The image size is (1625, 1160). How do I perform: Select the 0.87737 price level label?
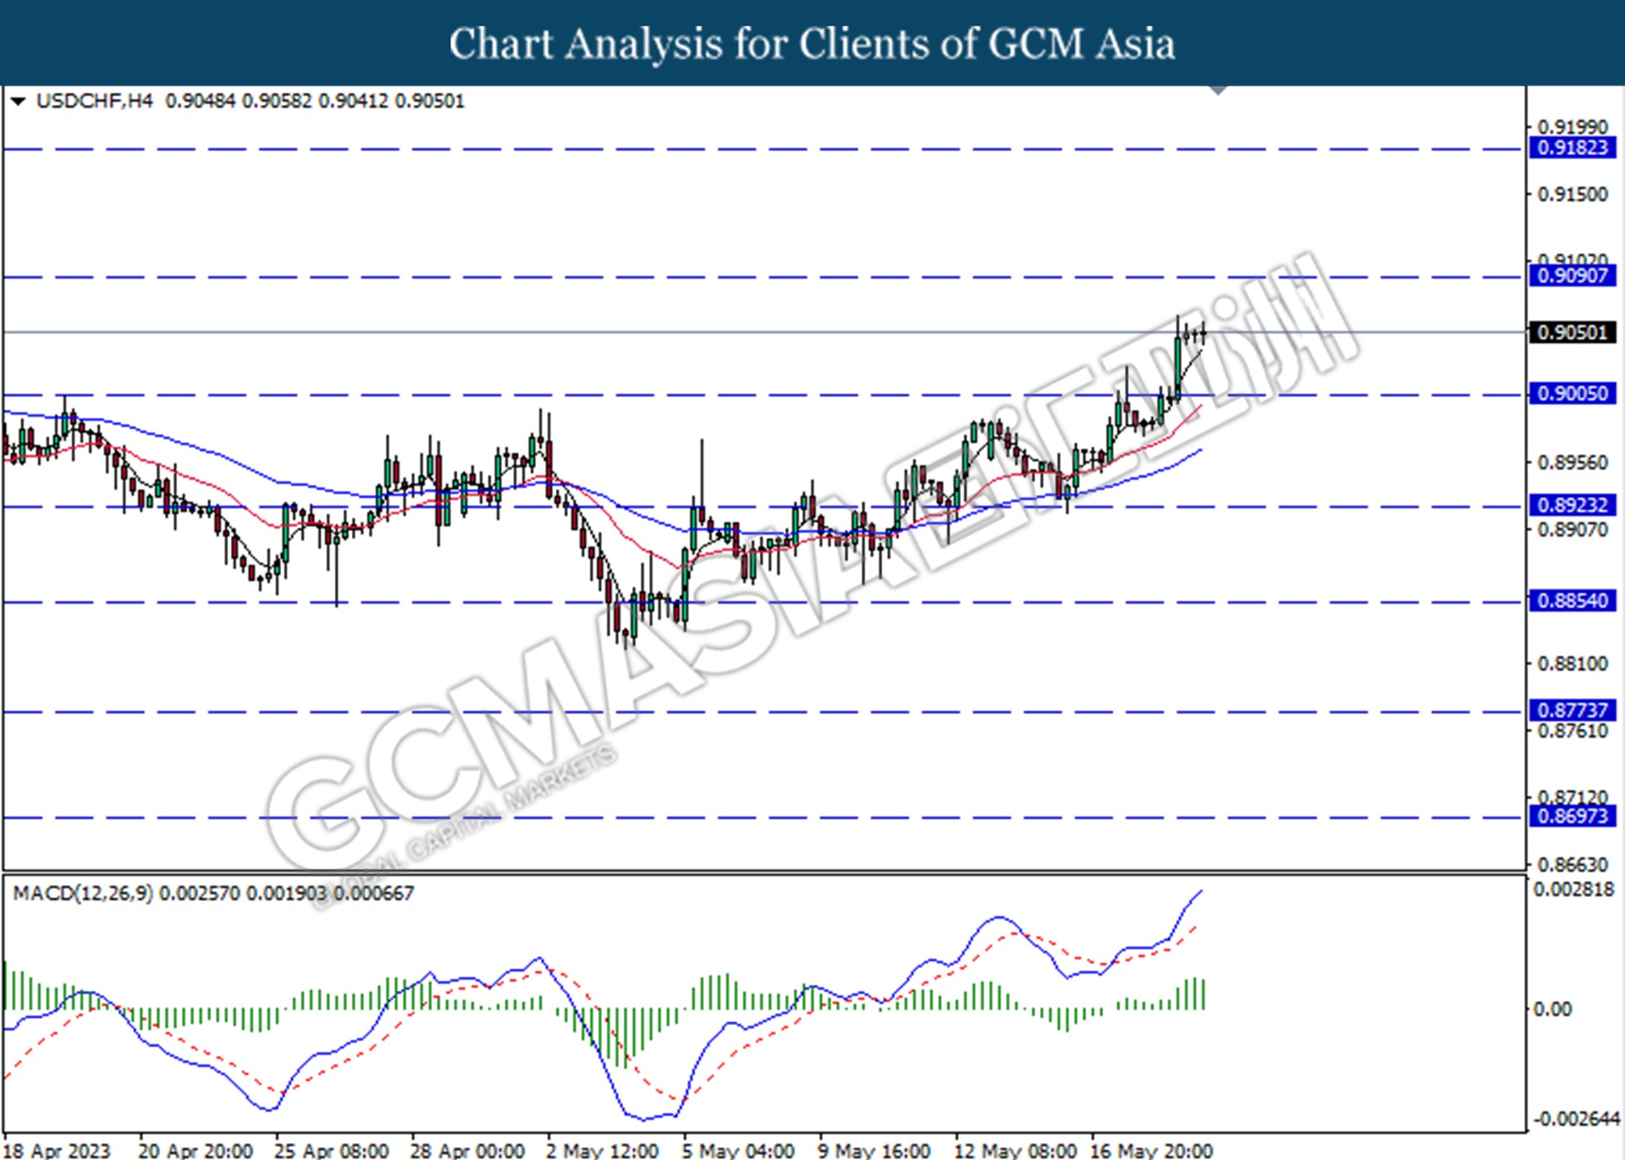click(x=1573, y=711)
